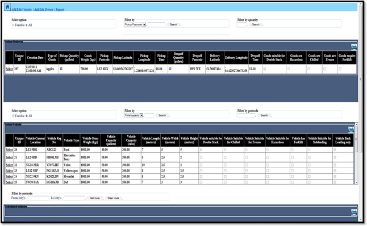Go to the home page icon
Screen dimensions: 367x226
(7, 7)
